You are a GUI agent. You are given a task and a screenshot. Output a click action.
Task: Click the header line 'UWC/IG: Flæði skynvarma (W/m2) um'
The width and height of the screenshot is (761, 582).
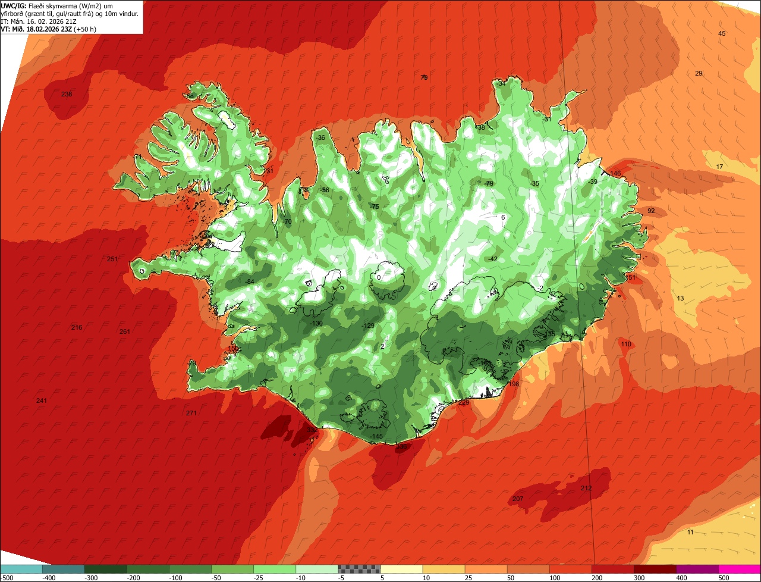coord(57,6)
